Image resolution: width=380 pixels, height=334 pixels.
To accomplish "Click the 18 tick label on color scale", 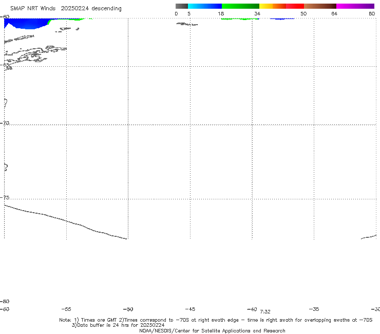I will (221, 14).
